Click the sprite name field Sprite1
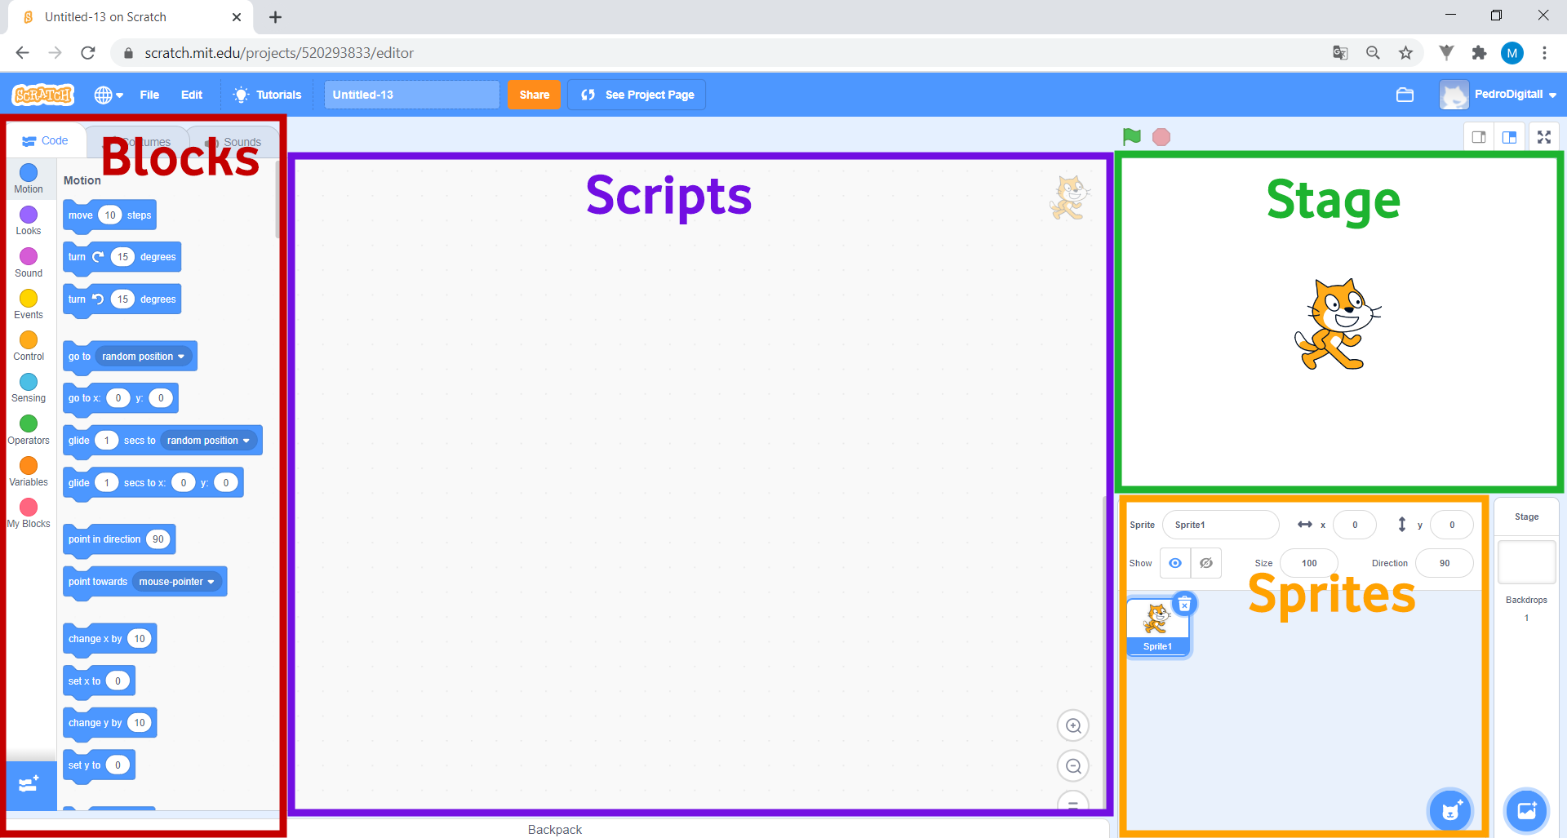 [1221, 525]
